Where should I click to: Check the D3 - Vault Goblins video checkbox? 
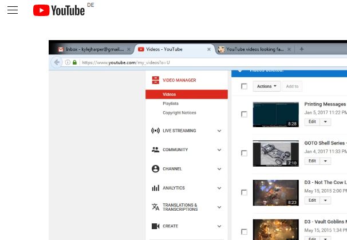[x=244, y=232]
